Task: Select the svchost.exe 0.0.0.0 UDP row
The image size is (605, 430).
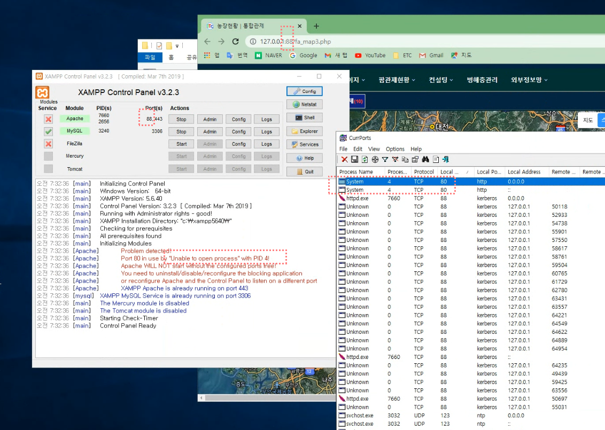Action: tap(471, 416)
